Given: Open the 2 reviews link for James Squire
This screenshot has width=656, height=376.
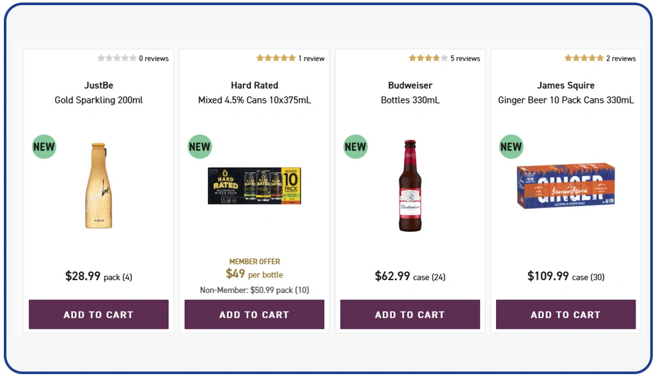Looking at the screenshot, I should click(x=620, y=58).
